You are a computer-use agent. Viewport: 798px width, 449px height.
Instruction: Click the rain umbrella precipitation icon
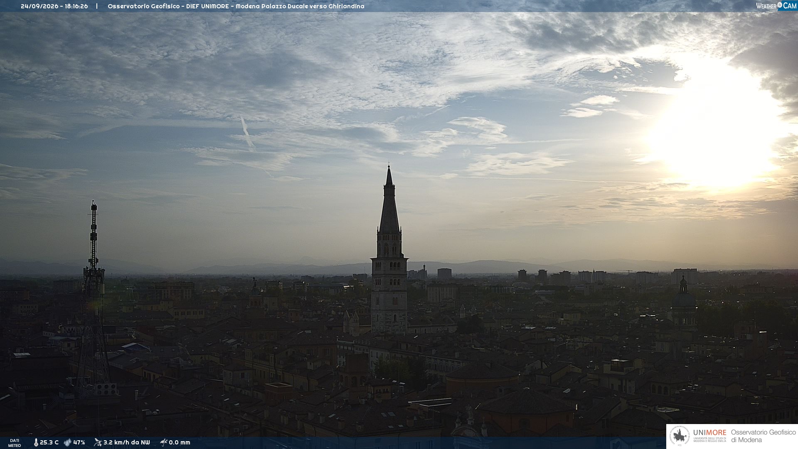coord(164,442)
